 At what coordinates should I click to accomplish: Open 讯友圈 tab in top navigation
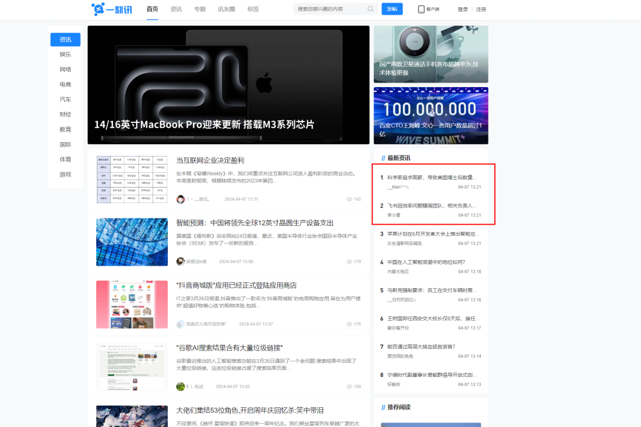(x=226, y=9)
